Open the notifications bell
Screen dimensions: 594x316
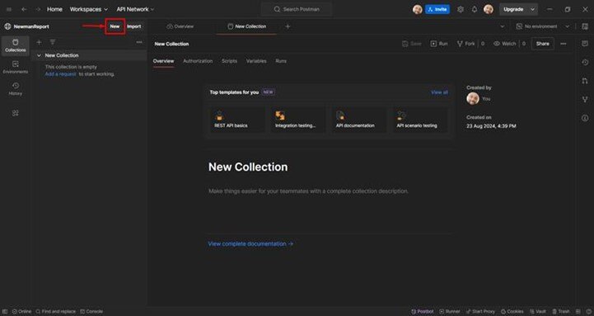[475, 9]
